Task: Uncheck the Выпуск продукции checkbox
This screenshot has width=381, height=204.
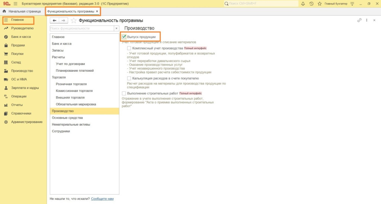Action: pyautogui.click(x=124, y=37)
